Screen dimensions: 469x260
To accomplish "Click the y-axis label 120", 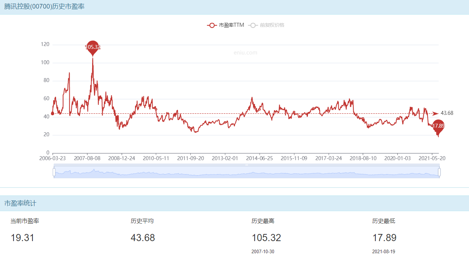I will pyautogui.click(x=45, y=45).
